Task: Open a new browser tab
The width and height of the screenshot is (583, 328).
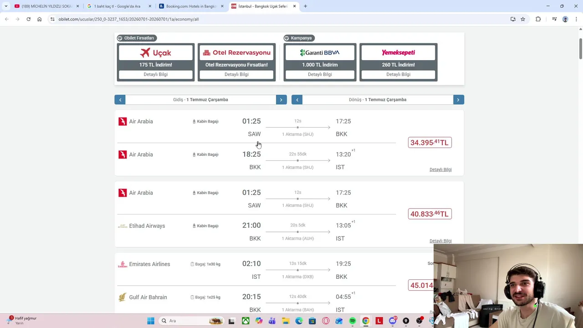Action: tap(305, 6)
